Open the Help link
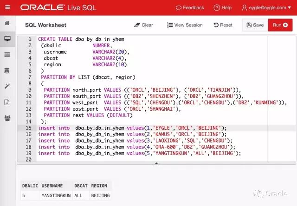The height and width of the screenshot is (206, 297). (223, 8)
